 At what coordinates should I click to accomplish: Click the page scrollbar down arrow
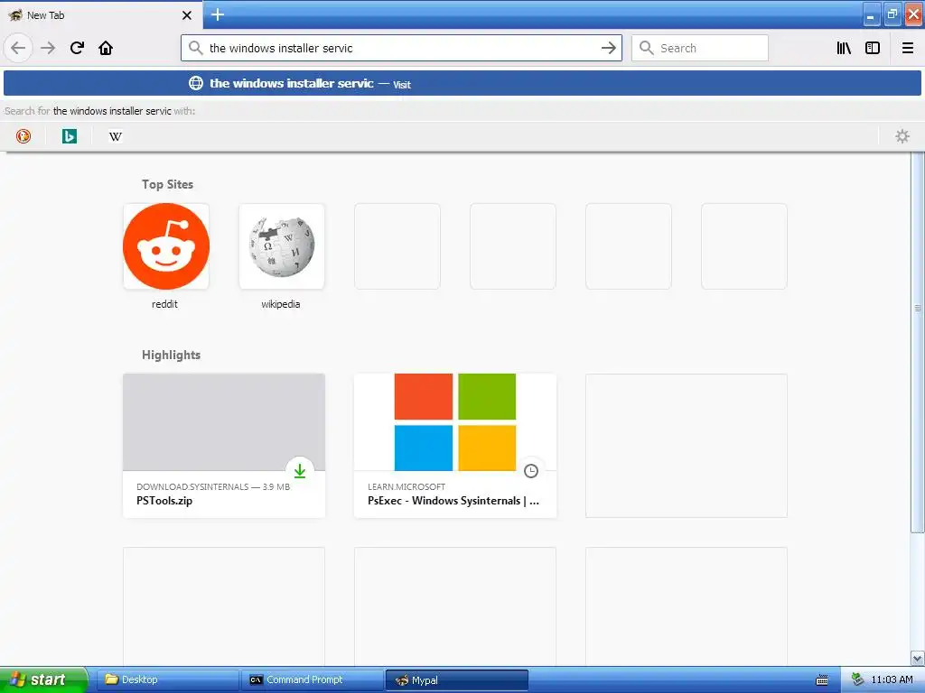coord(918,658)
